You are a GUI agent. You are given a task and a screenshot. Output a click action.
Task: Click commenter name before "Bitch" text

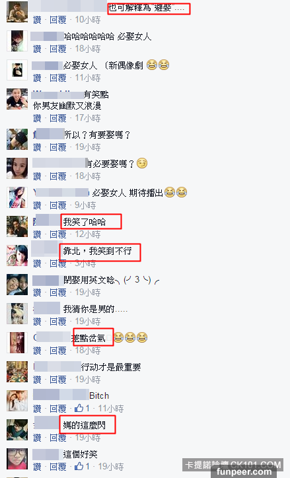pos(61,395)
